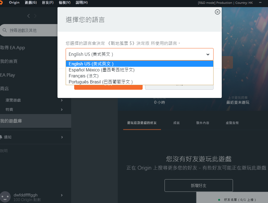The width and height of the screenshot is (268, 203).
Task: Select Español México language option
Action: point(102,70)
